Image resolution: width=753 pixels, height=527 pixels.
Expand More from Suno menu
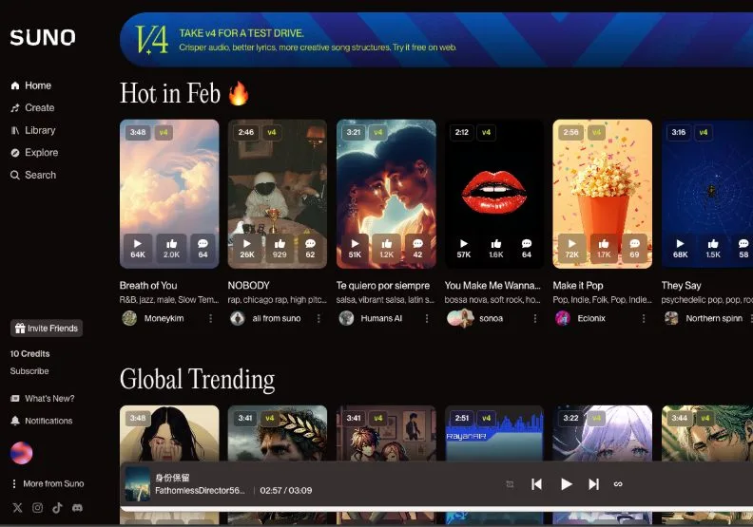[x=48, y=483]
